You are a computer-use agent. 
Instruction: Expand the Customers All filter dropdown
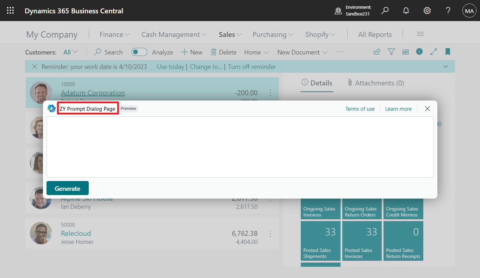pos(70,52)
